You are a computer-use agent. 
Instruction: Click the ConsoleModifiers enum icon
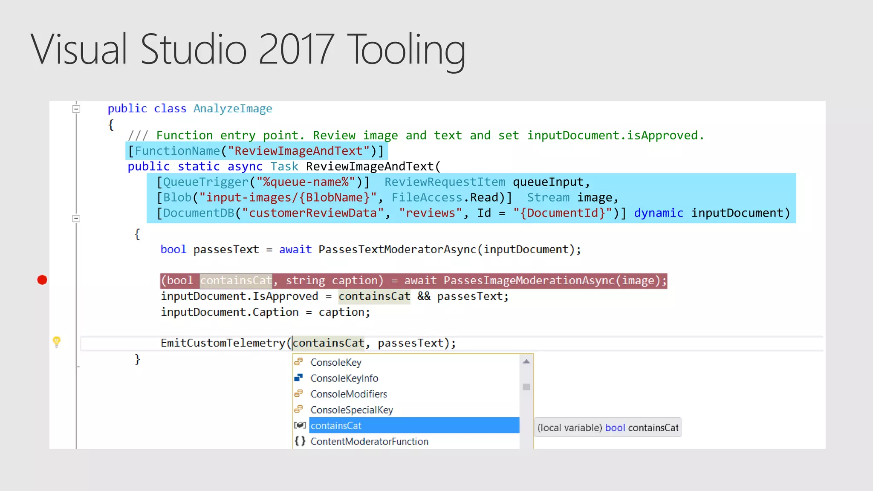coord(299,393)
